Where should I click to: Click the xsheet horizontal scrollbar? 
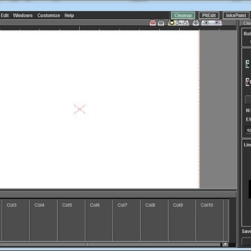coord(110,244)
